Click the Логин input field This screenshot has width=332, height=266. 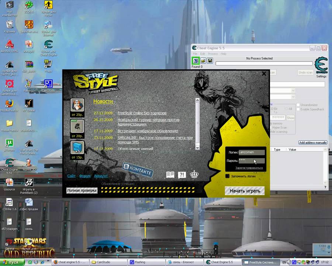pos(252,152)
